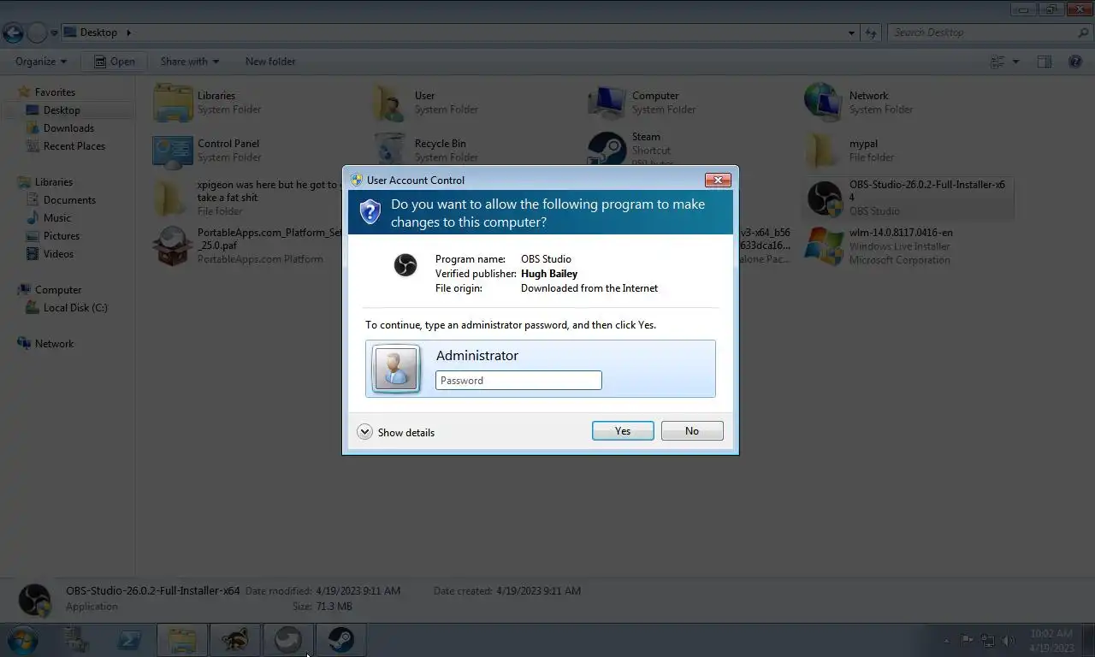Open the Share with dropdown menu
The image size is (1095, 657).
click(190, 62)
